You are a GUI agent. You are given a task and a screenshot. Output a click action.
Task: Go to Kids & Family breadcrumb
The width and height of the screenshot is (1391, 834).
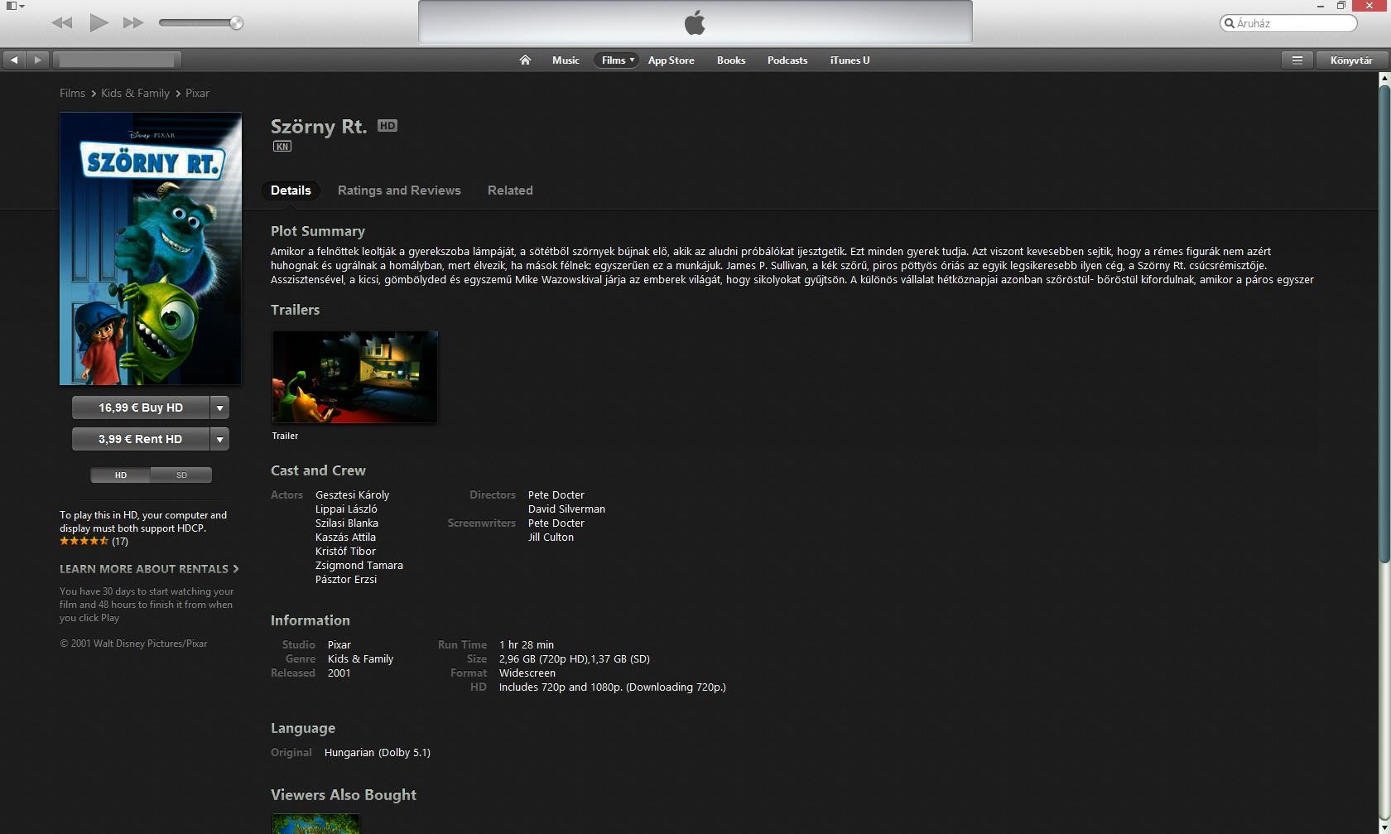coord(135,93)
